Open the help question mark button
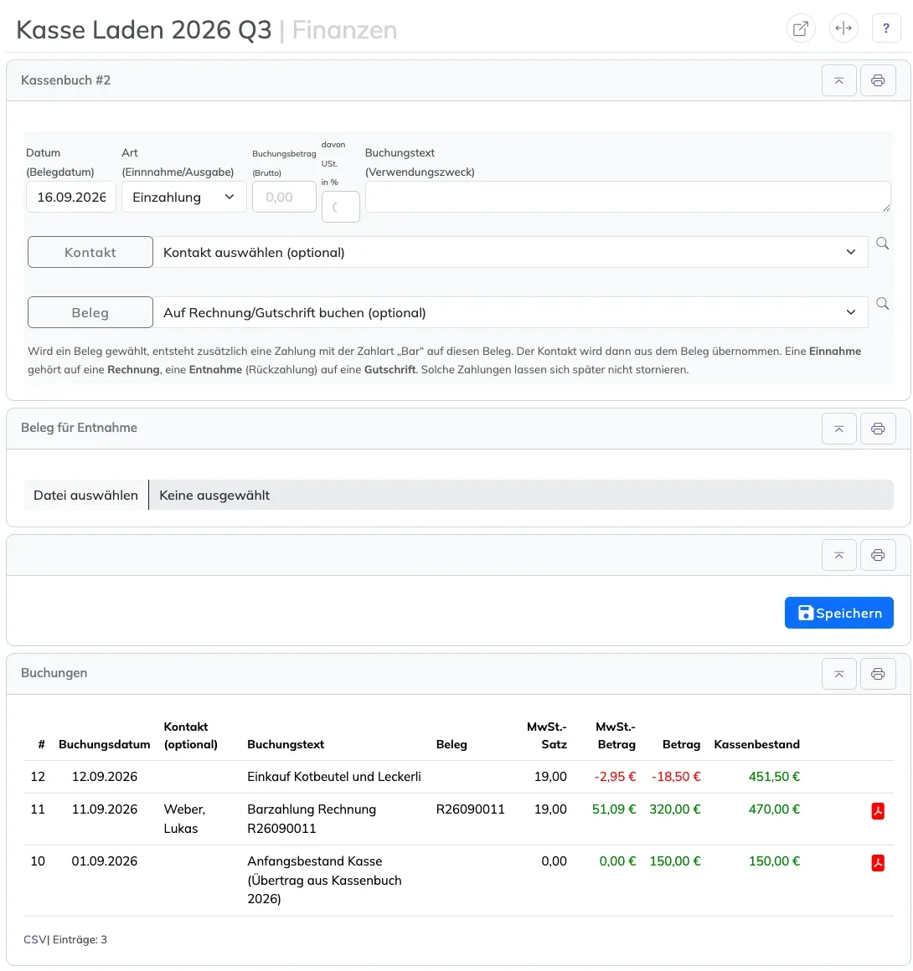Image resolution: width=913 pixels, height=971 pixels. click(x=885, y=28)
